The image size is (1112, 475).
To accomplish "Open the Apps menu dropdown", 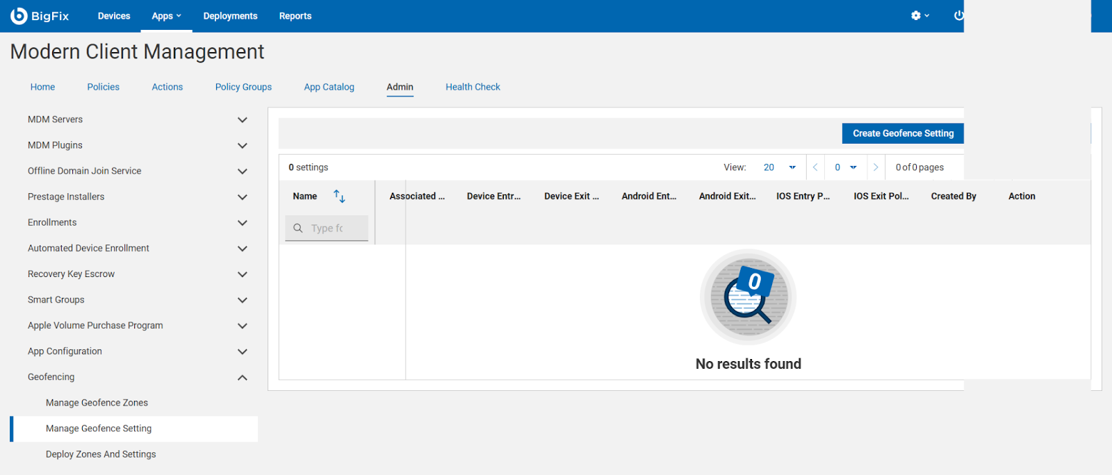I will click(166, 16).
